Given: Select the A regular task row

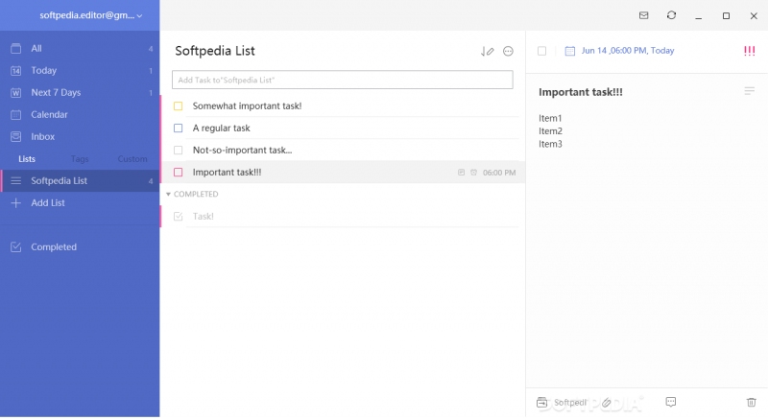Looking at the screenshot, I should (x=343, y=128).
